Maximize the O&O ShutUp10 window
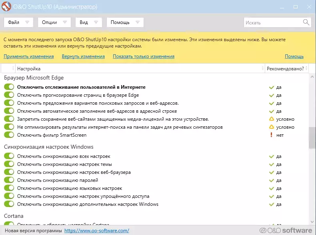 point(296,7)
